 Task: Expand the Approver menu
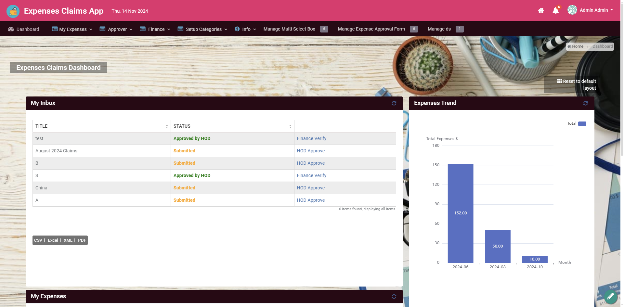(116, 29)
